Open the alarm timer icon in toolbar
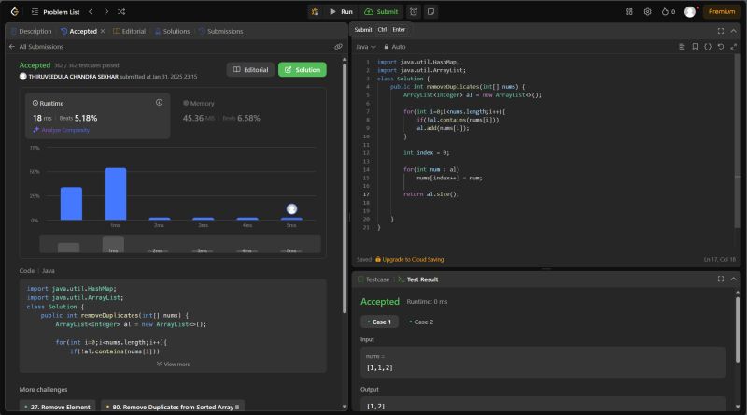The image size is (747, 415). coord(414,11)
